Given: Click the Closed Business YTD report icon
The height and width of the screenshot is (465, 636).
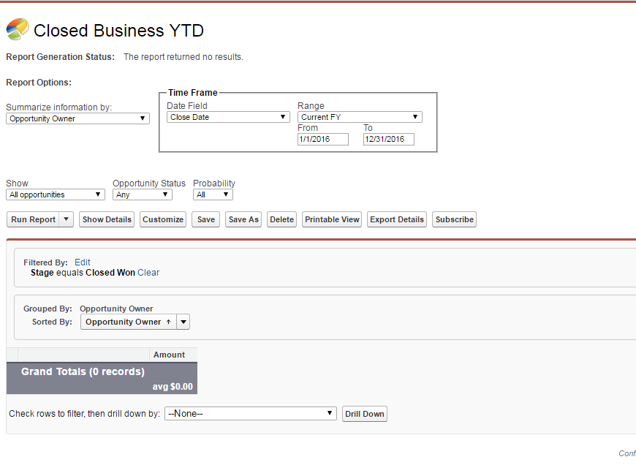Looking at the screenshot, I should click(18, 29).
